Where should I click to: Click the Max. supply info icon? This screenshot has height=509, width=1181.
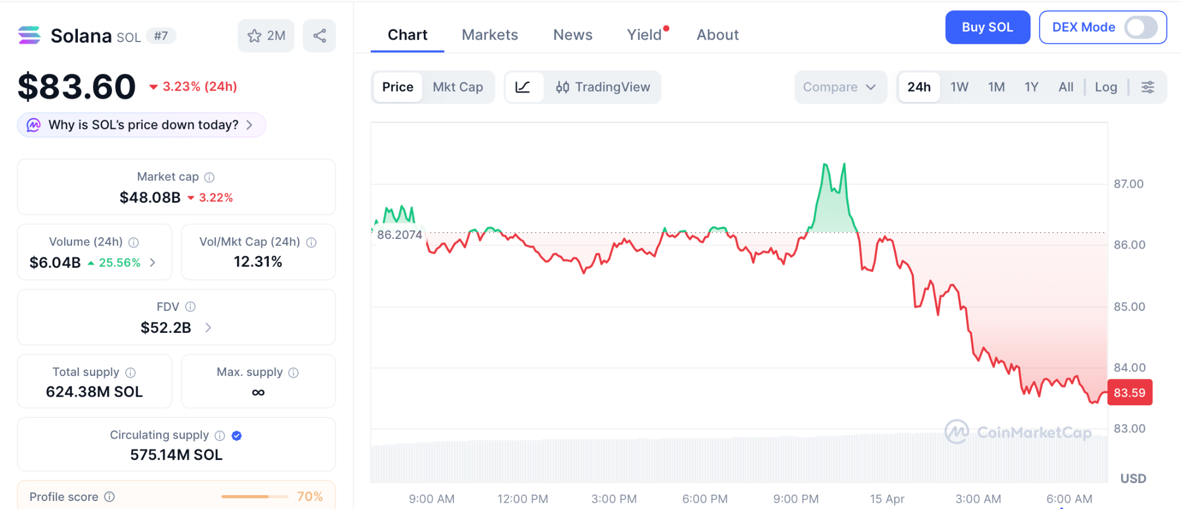[x=294, y=373]
